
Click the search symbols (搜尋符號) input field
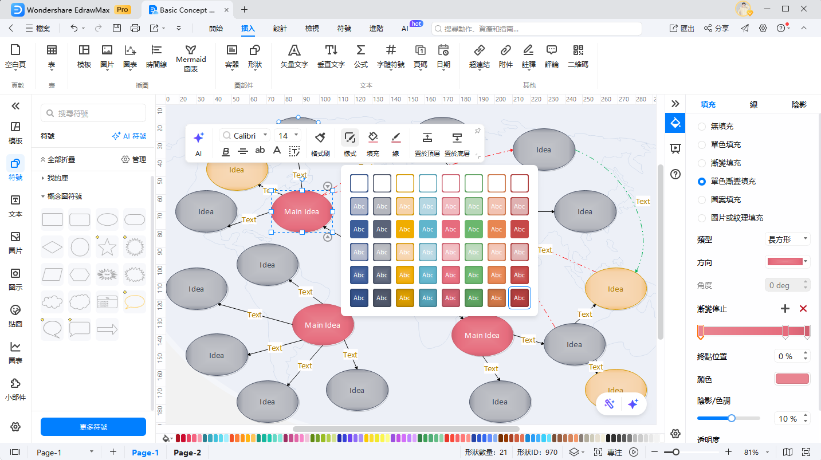[93, 113]
